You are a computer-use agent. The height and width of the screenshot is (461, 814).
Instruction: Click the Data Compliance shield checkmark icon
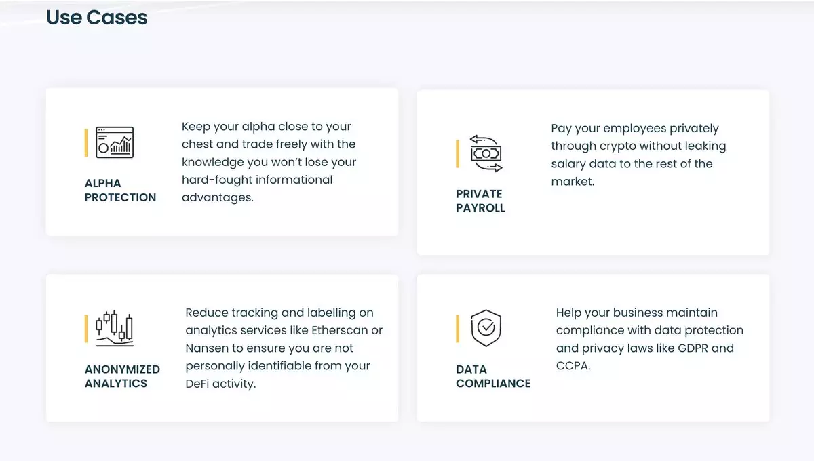coord(486,328)
